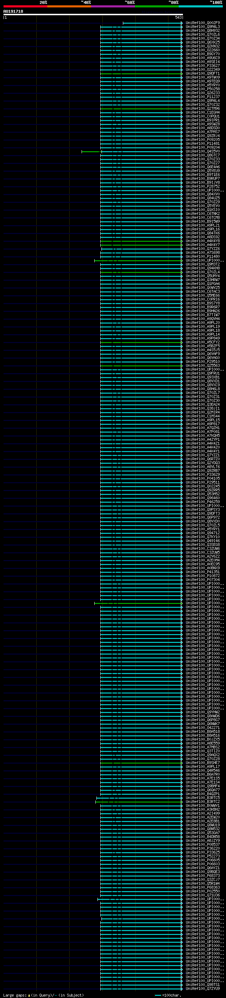Select hit label UniRef100_Q94712
Screen dimensions: 226x998
tap(203, 533)
